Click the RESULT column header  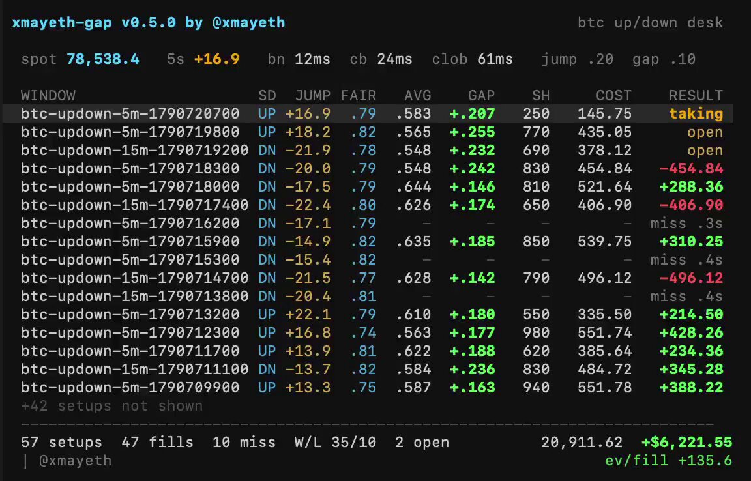pos(696,95)
